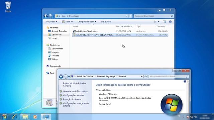Open Vídeos library

tap(53, 59)
